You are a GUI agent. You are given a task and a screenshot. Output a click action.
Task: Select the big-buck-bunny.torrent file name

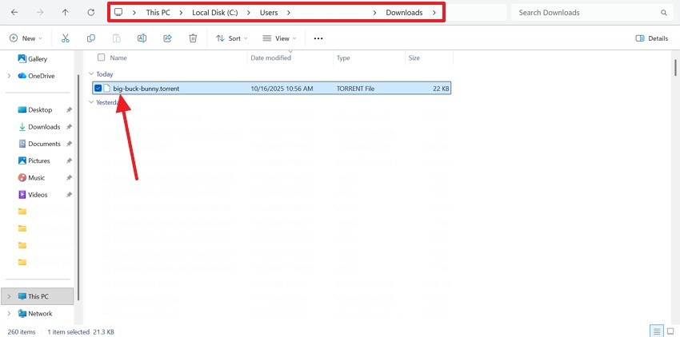click(x=146, y=89)
